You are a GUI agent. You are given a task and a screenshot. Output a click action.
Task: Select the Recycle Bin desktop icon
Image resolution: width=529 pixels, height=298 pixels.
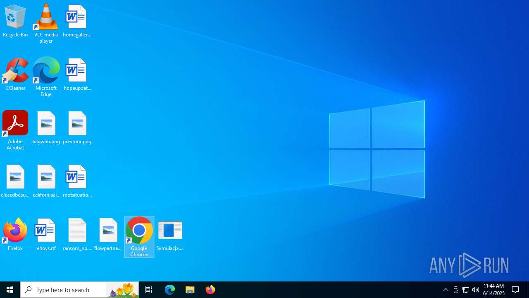point(15,21)
